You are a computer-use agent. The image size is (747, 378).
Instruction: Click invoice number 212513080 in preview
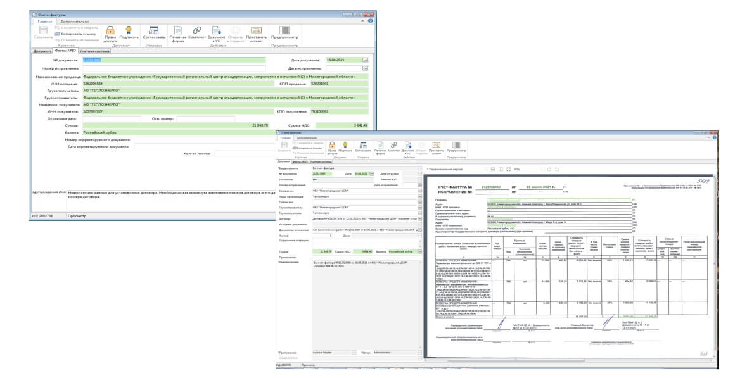coord(491,187)
